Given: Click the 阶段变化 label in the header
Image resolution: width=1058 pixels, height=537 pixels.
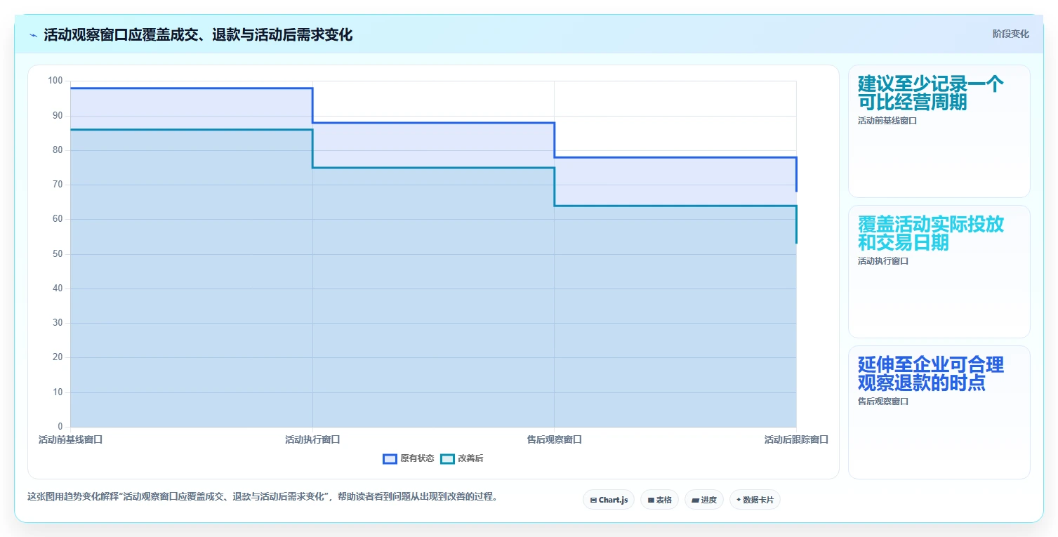Looking at the screenshot, I should click(x=1010, y=34).
